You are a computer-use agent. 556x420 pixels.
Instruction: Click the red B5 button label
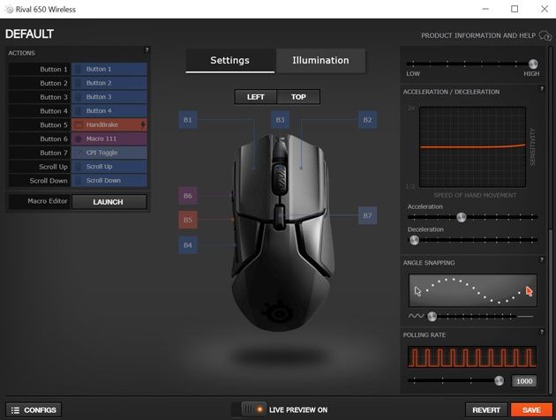pos(188,220)
